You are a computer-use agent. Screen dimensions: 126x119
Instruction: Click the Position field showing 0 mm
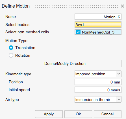tap(98, 82)
